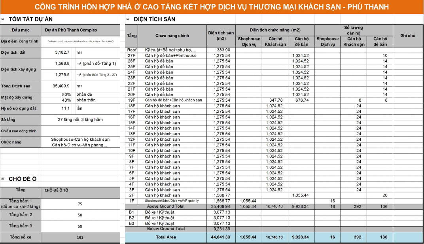
Task: Select the Roof floor area '383.90'
Action: [223, 50]
